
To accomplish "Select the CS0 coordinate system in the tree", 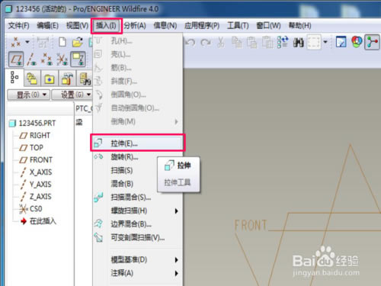I will point(30,209).
